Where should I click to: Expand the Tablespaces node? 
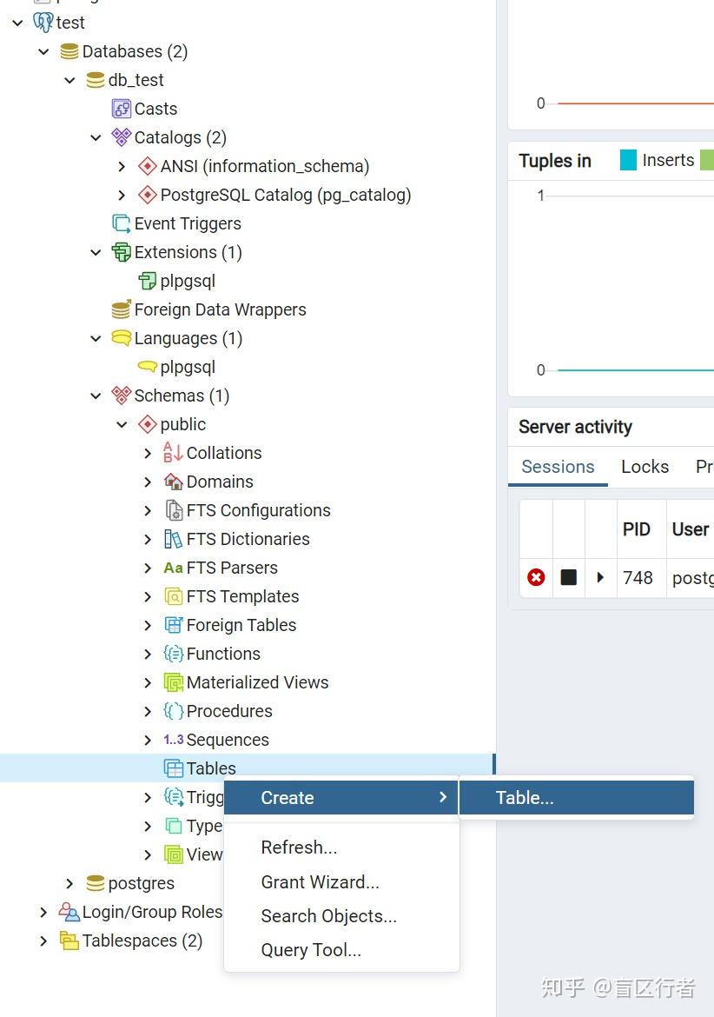(x=43, y=941)
